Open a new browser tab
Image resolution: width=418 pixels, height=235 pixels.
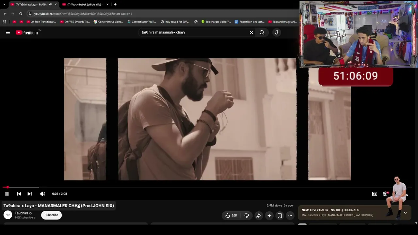tap(115, 5)
